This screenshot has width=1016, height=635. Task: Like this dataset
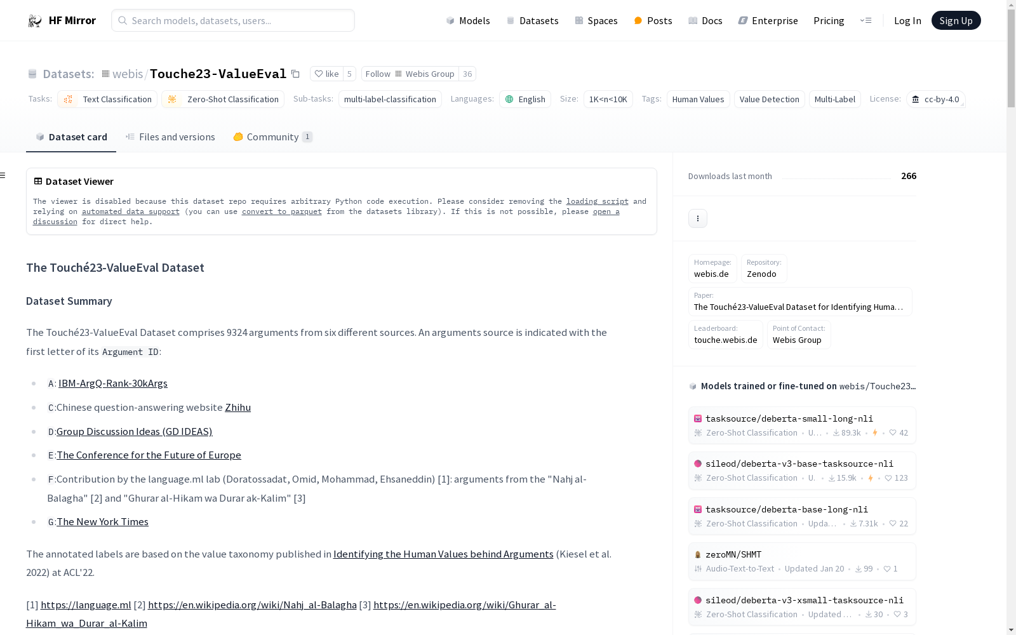click(326, 74)
